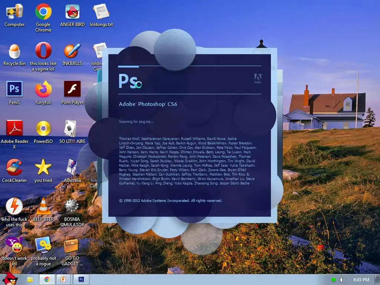This screenshot has height=285, width=380.
Task: Click the Show Desktop strip beside the clock
Action: (x=377, y=280)
